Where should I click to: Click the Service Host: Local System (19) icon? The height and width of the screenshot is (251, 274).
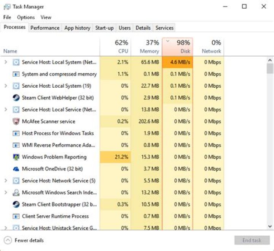click(x=16, y=86)
